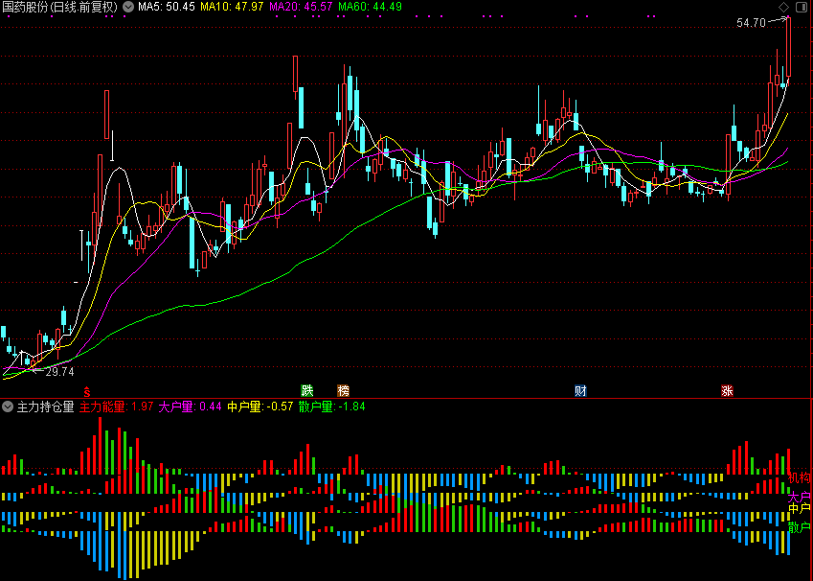The image size is (813, 581).
Task: Click the 主力能量: 1.97 value
Action: pyautogui.click(x=116, y=407)
